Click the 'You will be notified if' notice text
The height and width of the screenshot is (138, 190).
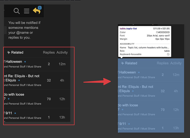click(24, 30)
